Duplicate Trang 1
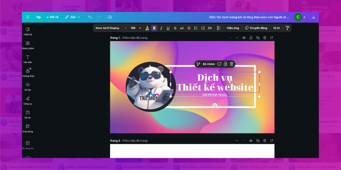This screenshot has width=341, height=170. [x=258, y=38]
